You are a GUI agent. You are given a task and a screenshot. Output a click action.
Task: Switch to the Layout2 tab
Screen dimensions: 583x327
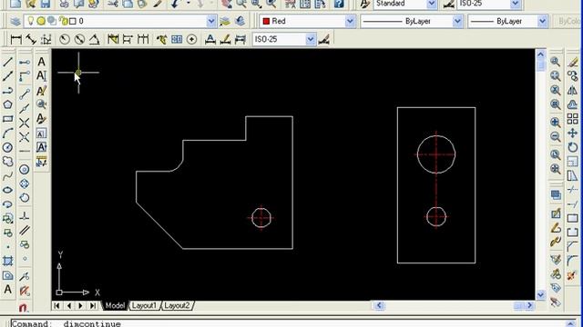point(177,305)
